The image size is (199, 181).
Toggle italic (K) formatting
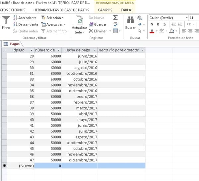click(x=158, y=24)
